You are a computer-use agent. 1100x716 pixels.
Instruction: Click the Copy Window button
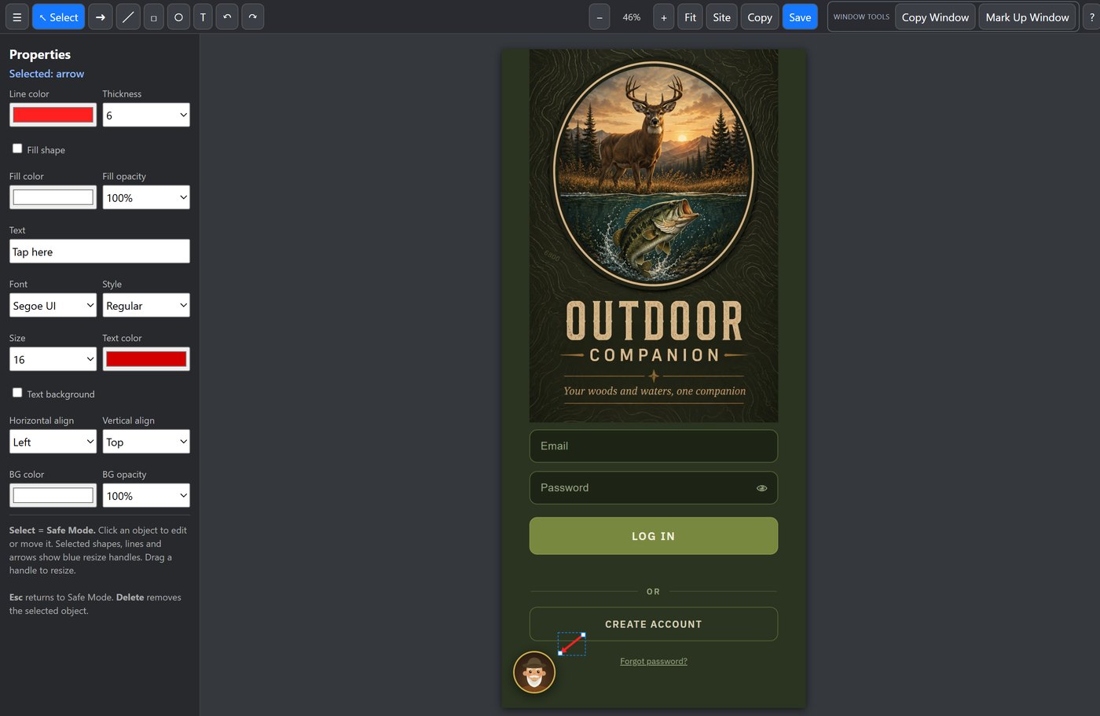tap(935, 17)
